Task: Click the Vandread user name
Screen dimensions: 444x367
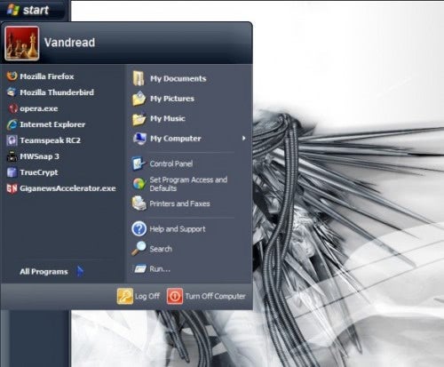Action: [x=69, y=43]
